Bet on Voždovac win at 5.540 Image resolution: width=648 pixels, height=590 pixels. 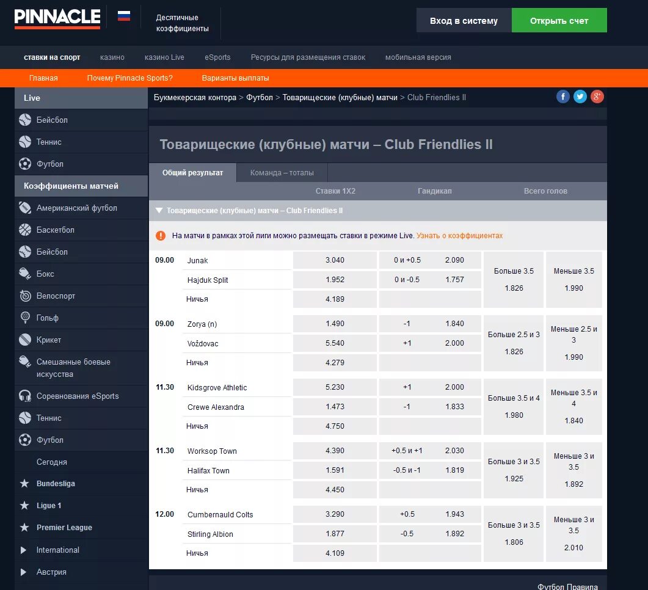click(335, 343)
